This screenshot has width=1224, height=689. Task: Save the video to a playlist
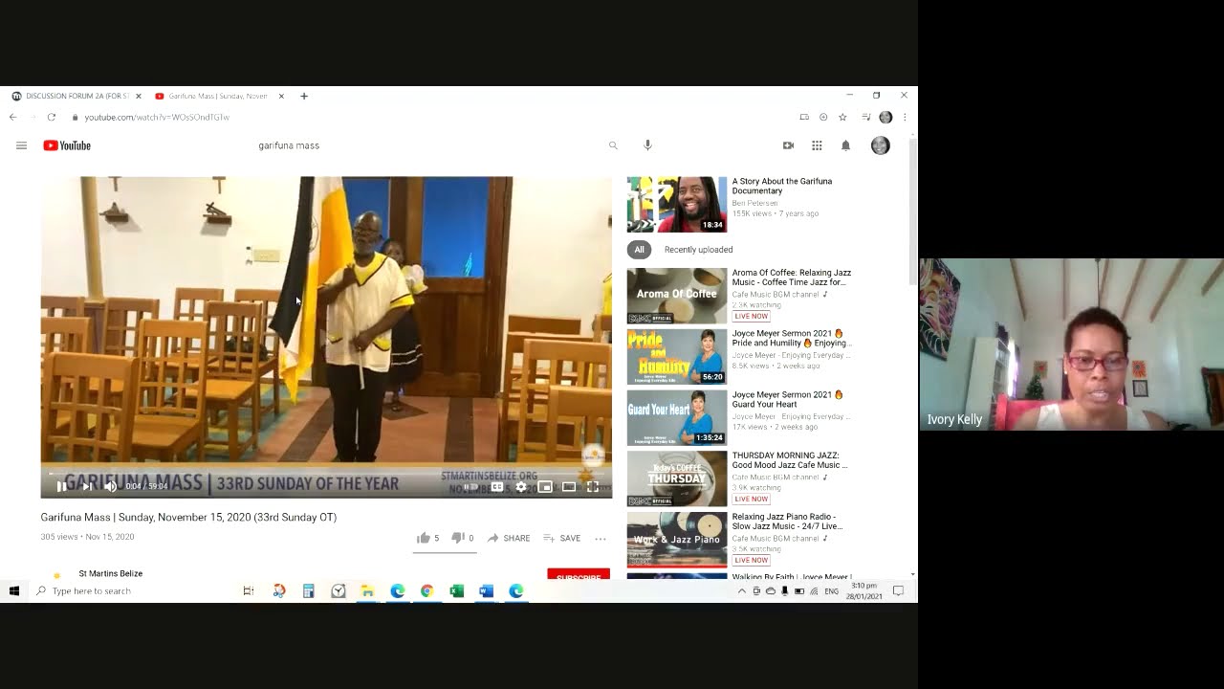pos(561,538)
